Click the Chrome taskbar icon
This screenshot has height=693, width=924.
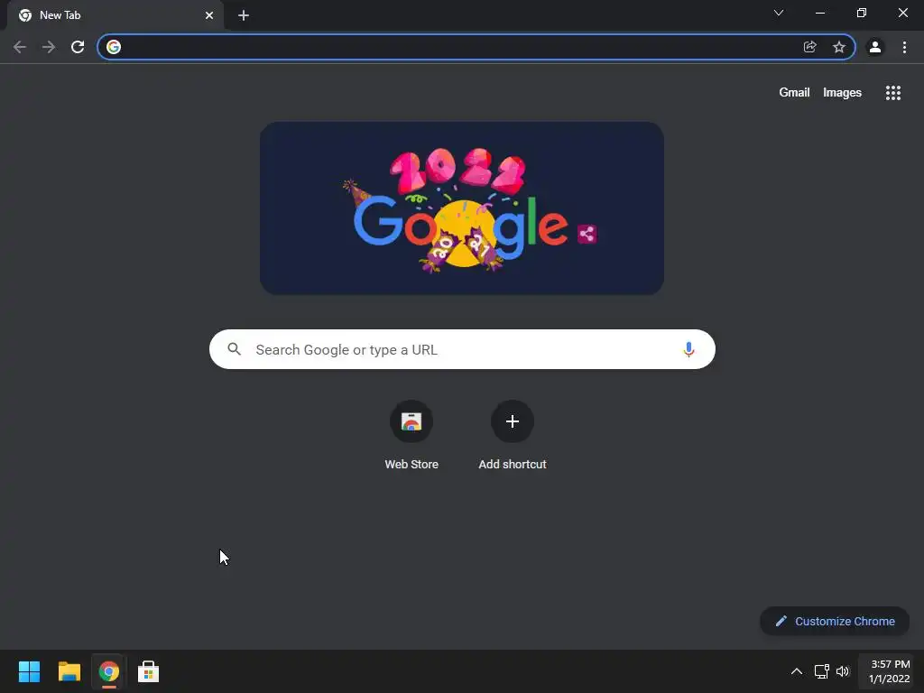(109, 671)
